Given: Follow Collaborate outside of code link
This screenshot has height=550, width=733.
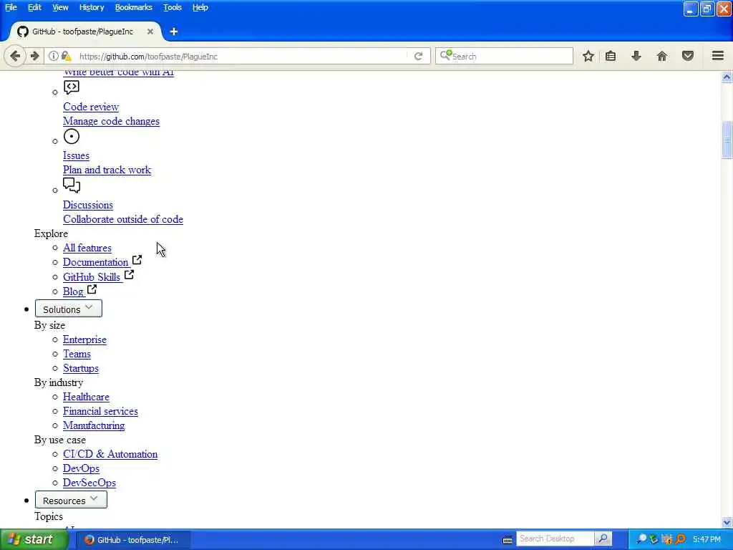Looking at the screenshot, I should (x=123, y=219).
